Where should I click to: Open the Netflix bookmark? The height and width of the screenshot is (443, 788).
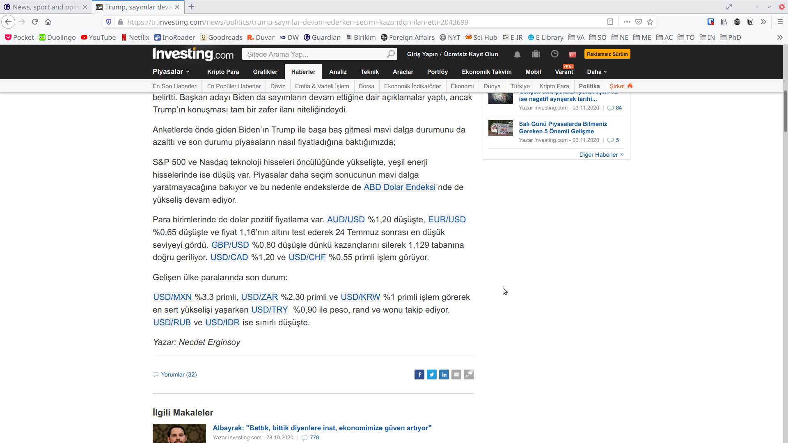pos(135,37)
